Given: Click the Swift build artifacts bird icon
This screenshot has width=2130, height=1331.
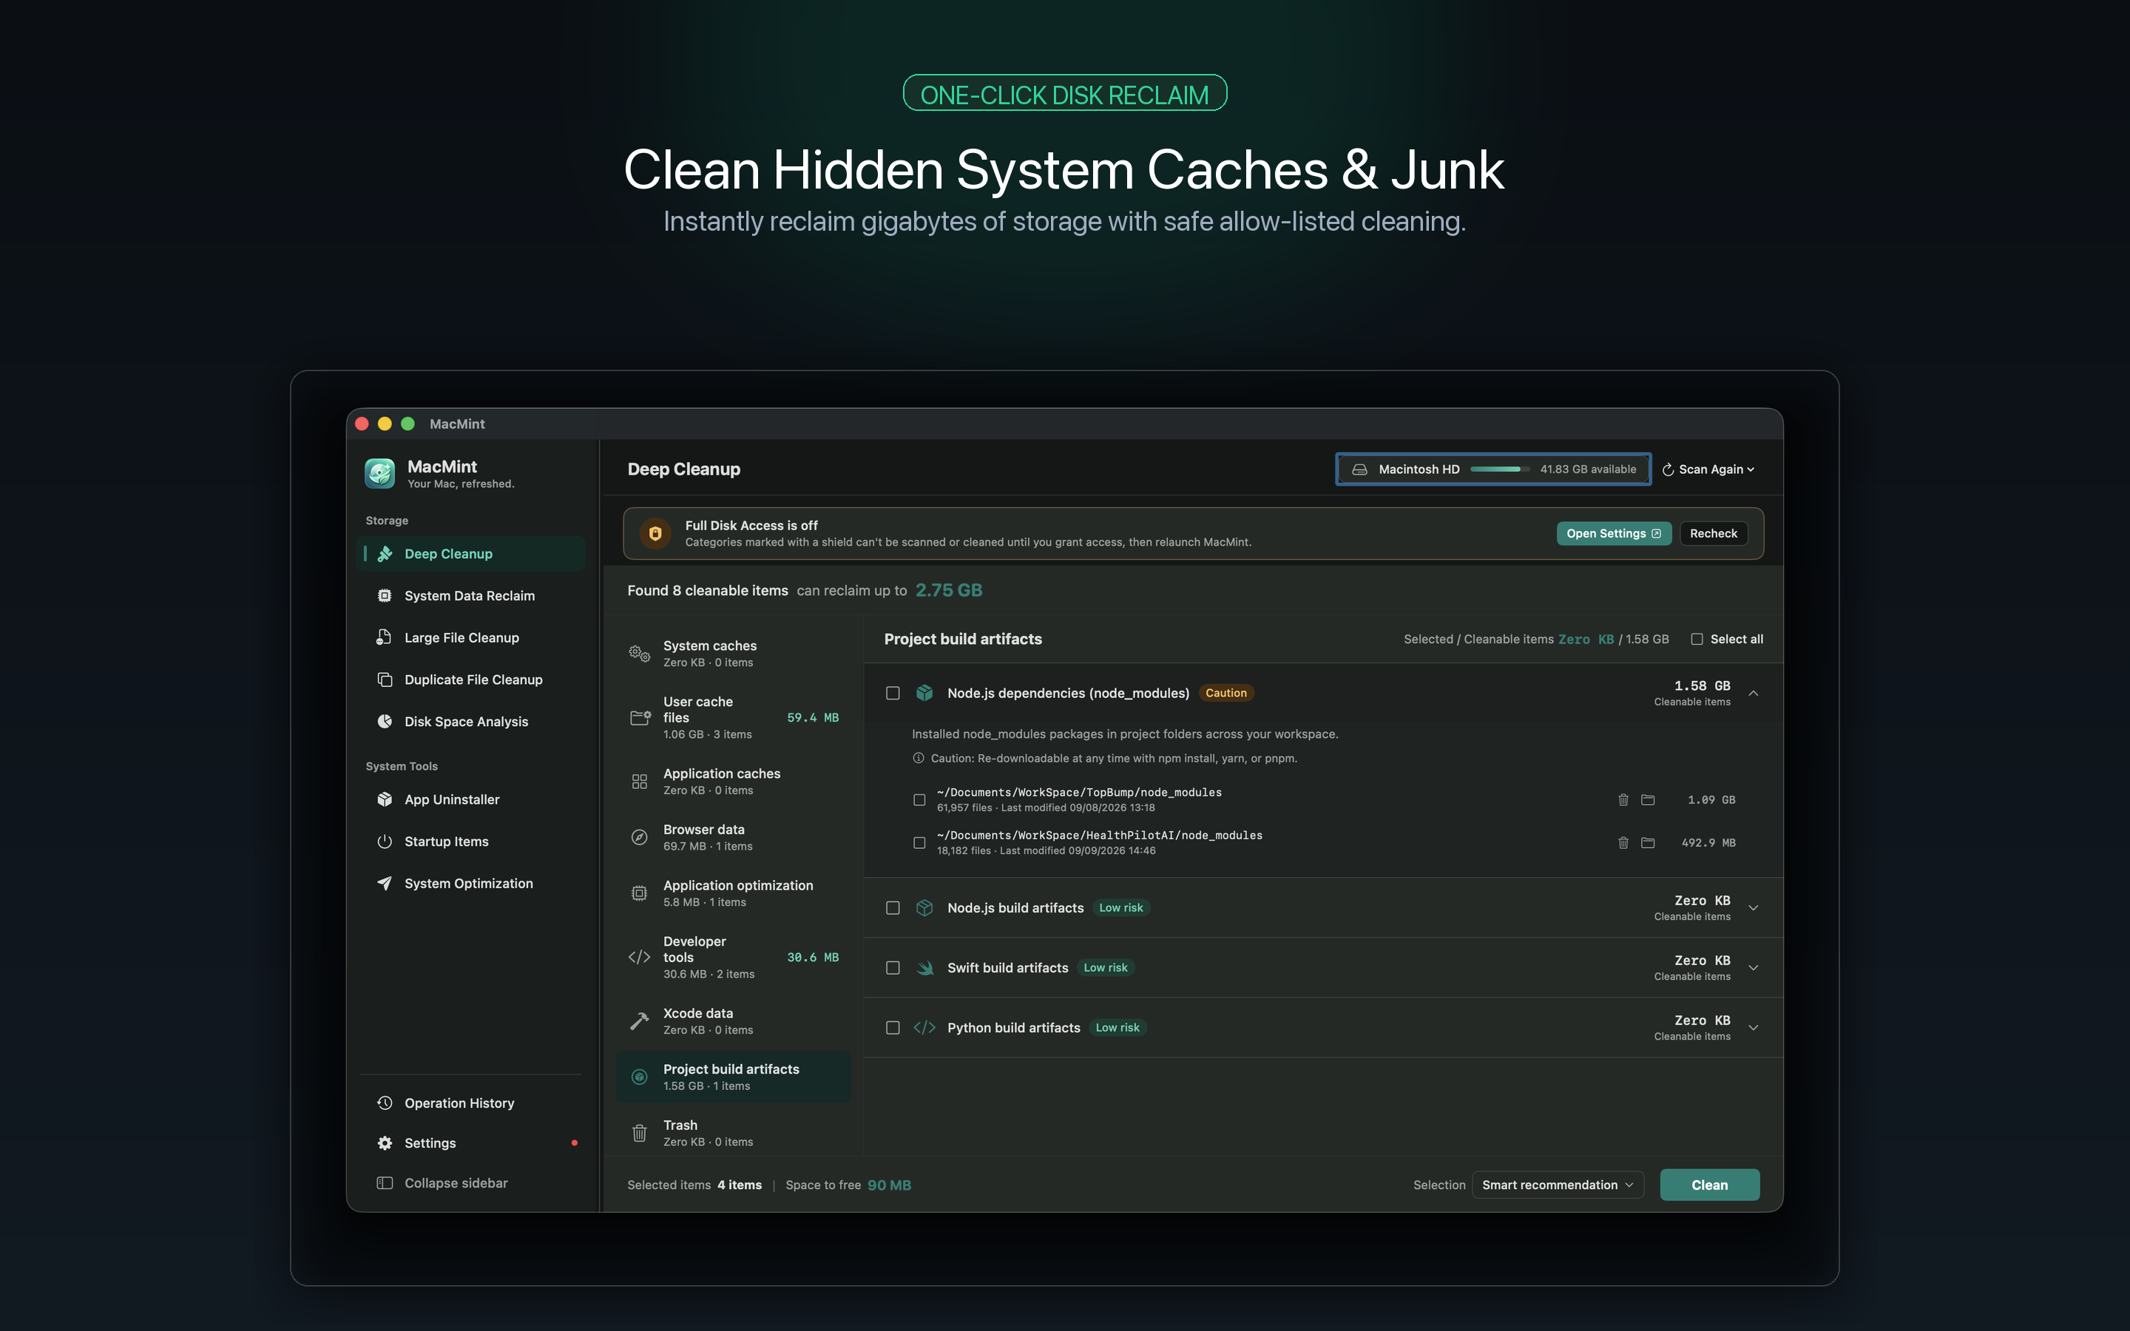Looking at the screenshot, I should (924, 967).
